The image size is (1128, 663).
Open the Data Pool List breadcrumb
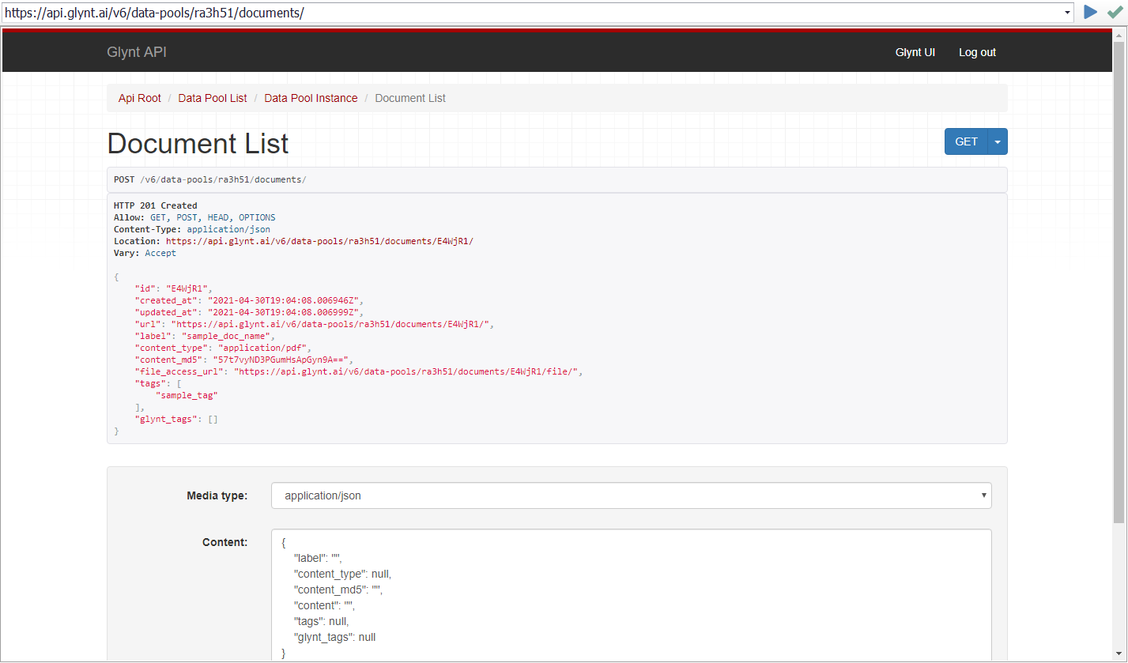point(213,98)
